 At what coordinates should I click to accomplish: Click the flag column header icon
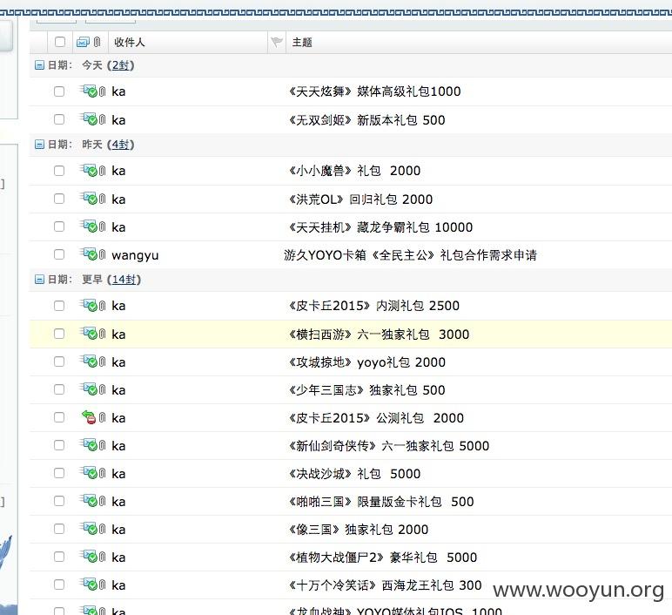pos(277,42)
